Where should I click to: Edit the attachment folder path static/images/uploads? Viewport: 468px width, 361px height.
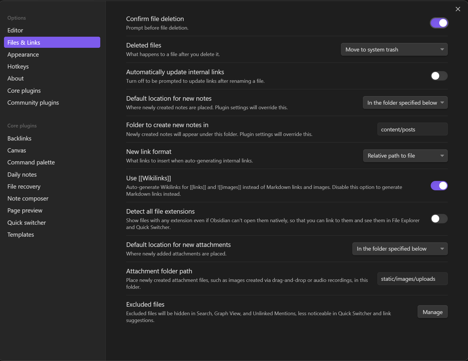[x=412, y=279]
